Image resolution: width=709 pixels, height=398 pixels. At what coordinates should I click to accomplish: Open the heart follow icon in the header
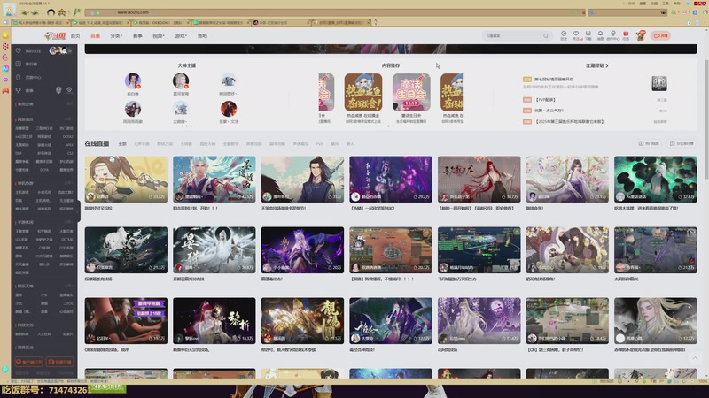click(x=576, y=35)
